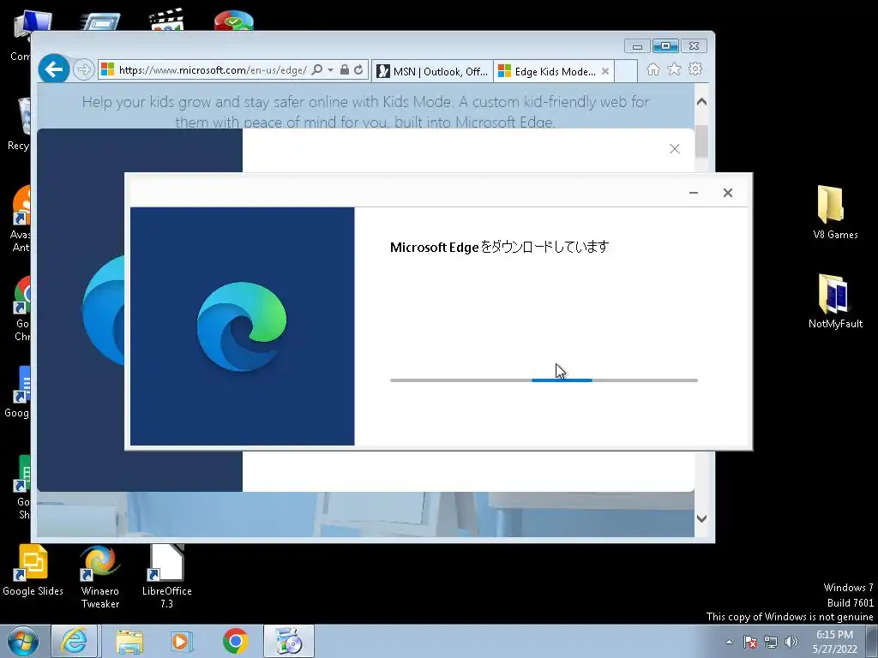Click the Microsoft Edge download status text
This screenshot has width=878, height=658.
point(499,247)
